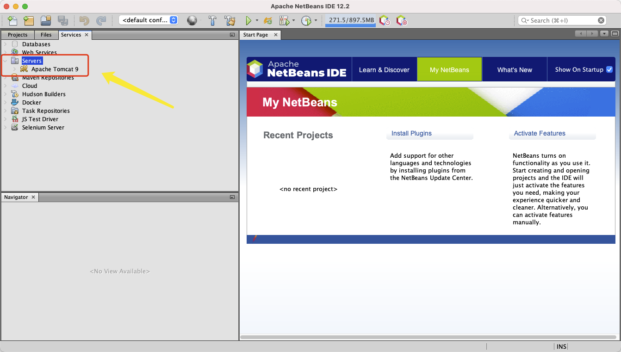Image resolution: width=621 pixels, height=352 pixels.
Task: Click the memory usage meter to collect garbage
Action: tap(351, 20)
